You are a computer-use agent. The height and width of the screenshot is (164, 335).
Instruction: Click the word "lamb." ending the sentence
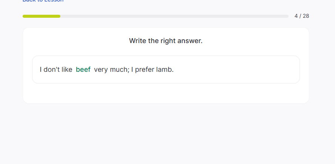[165, 70]
